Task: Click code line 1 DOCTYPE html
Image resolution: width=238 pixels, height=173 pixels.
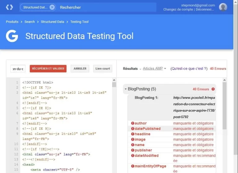Action: pos(37,82)
